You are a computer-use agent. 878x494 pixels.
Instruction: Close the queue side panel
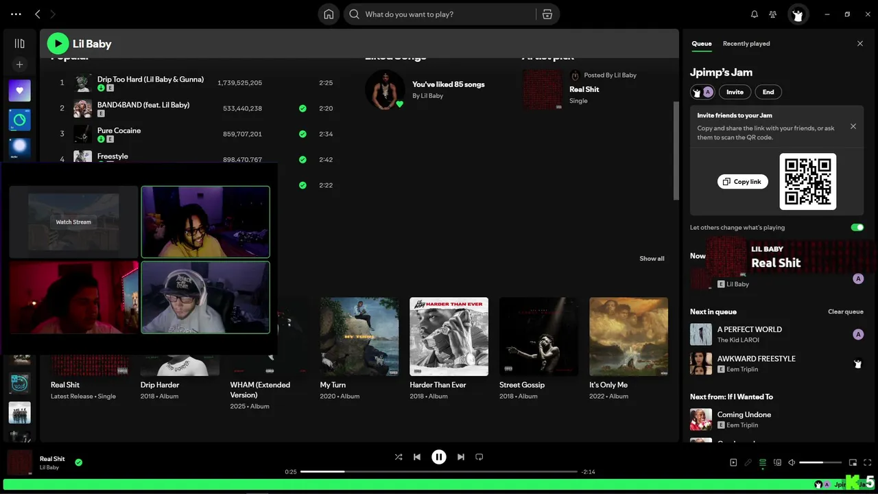tap(860, 43)
